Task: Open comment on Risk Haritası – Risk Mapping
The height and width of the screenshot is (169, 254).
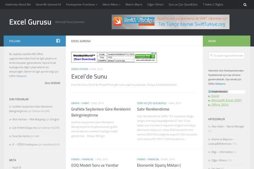Action: pos(29,120)
